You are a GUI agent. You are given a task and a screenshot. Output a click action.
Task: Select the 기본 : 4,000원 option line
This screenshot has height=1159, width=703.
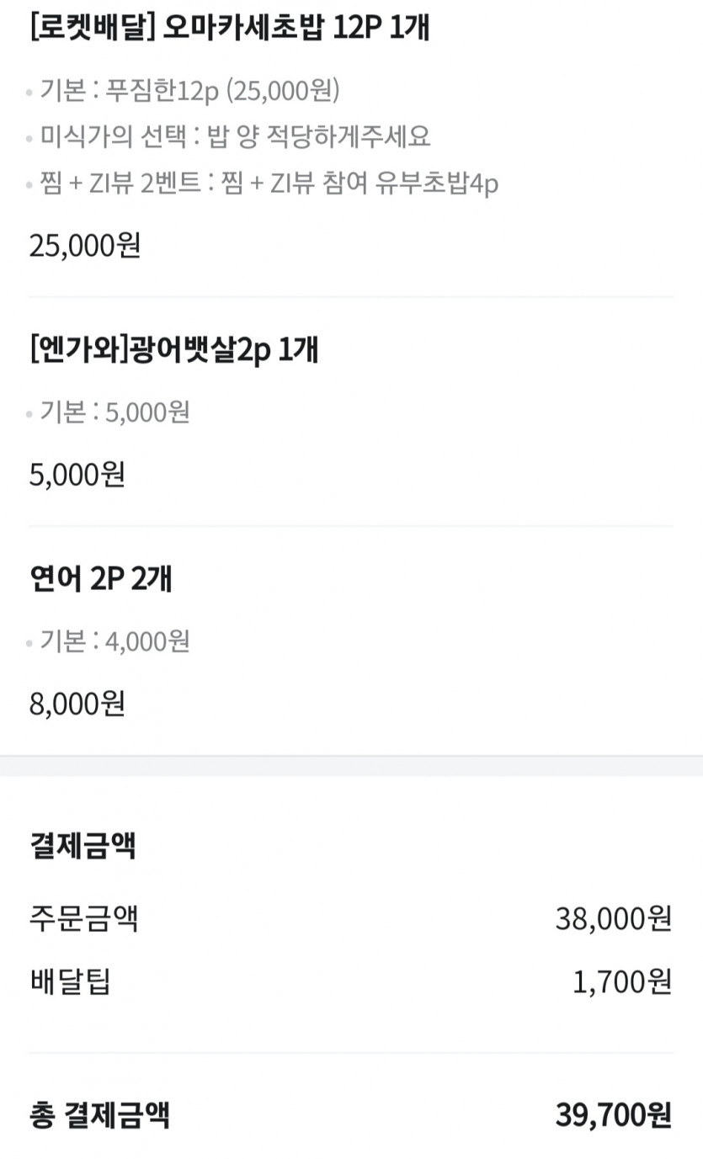[115, 642]
